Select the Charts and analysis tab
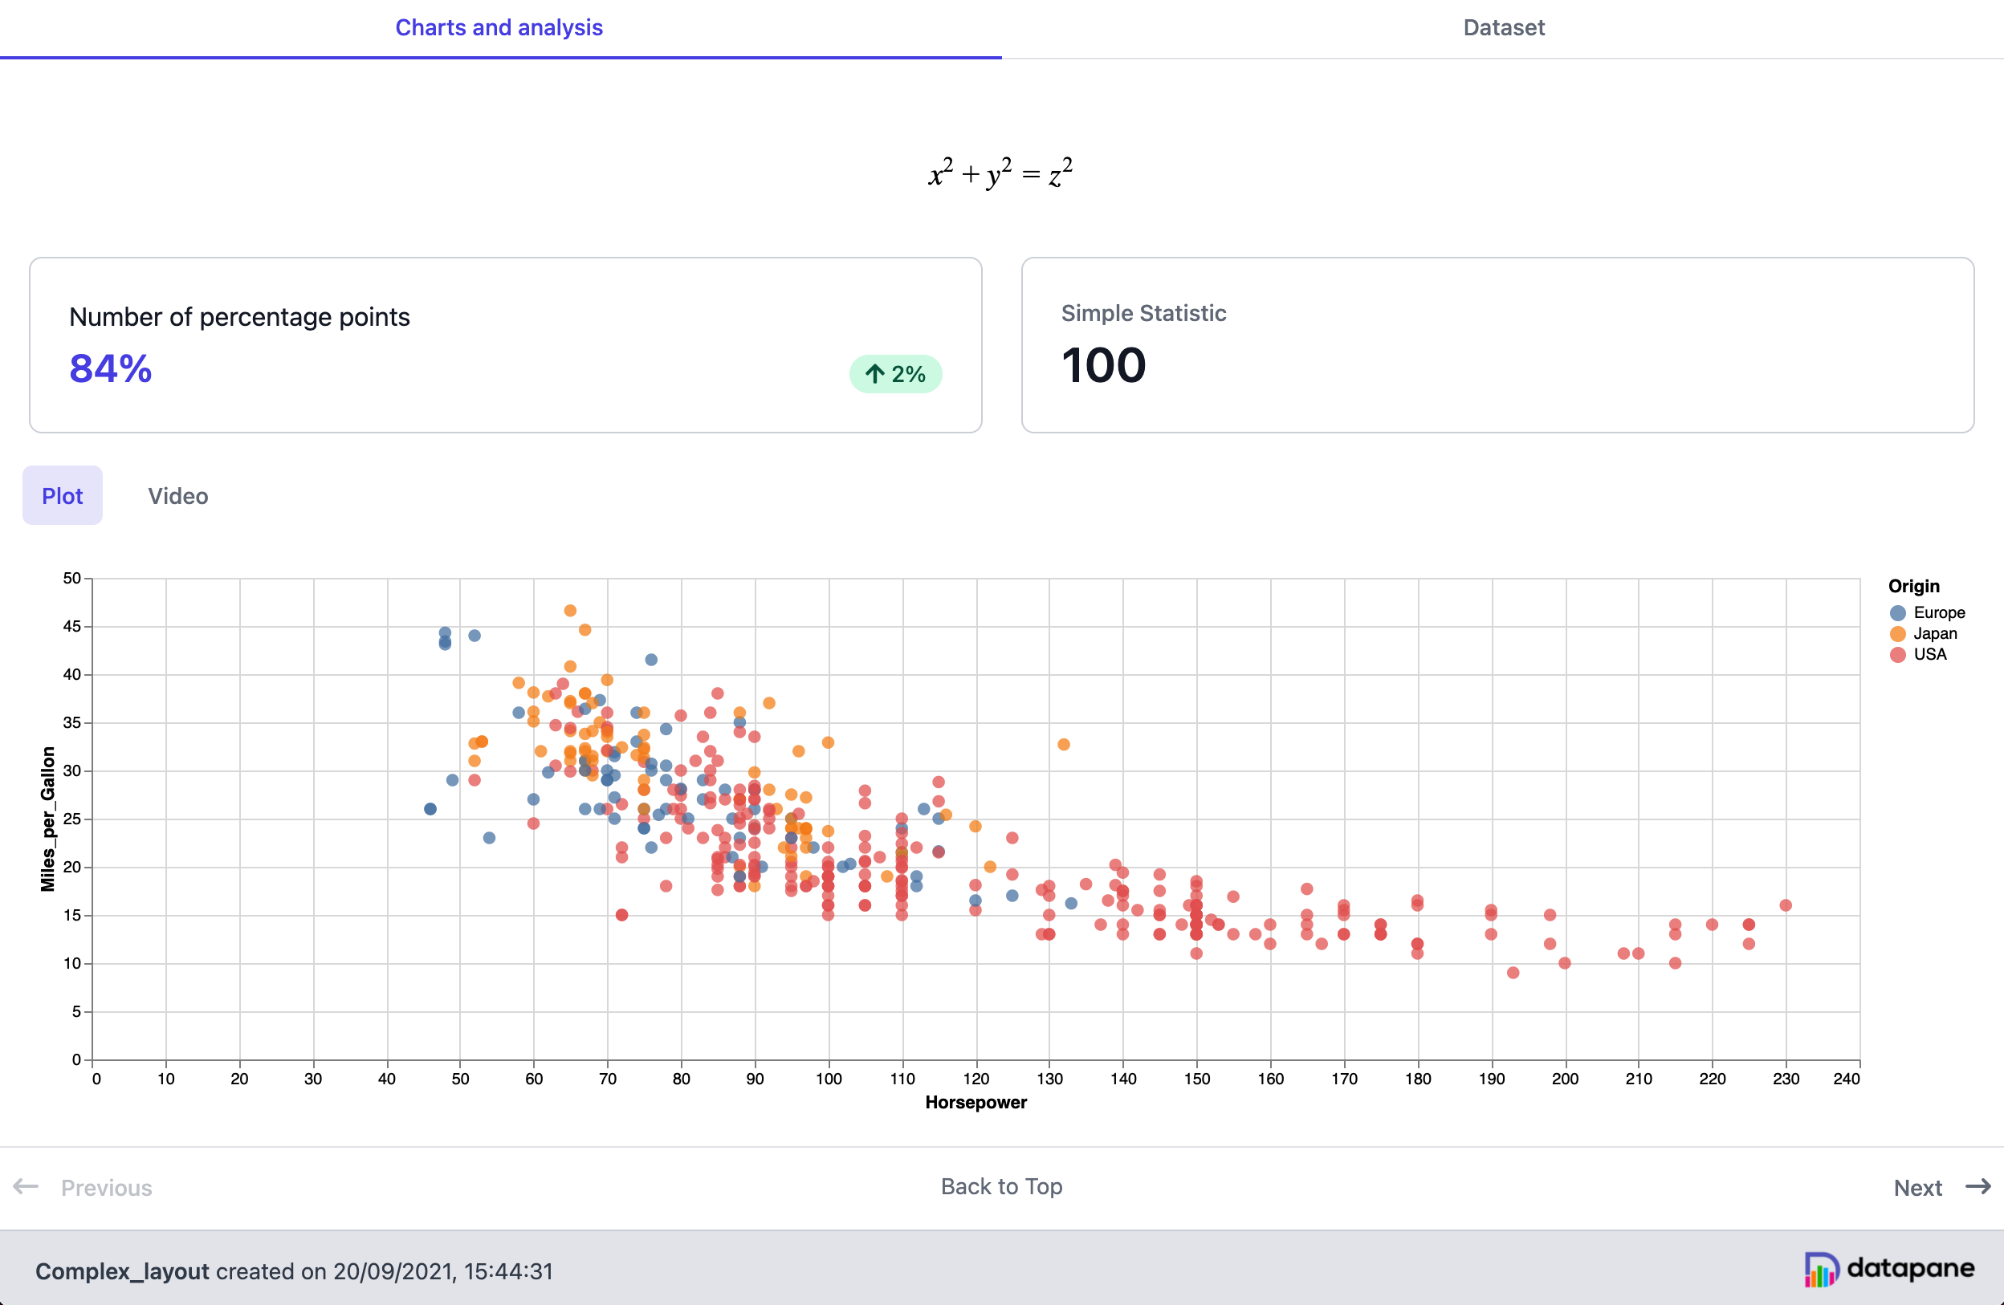This screenshot has height=1305, width=2004. tap(499, 27)
